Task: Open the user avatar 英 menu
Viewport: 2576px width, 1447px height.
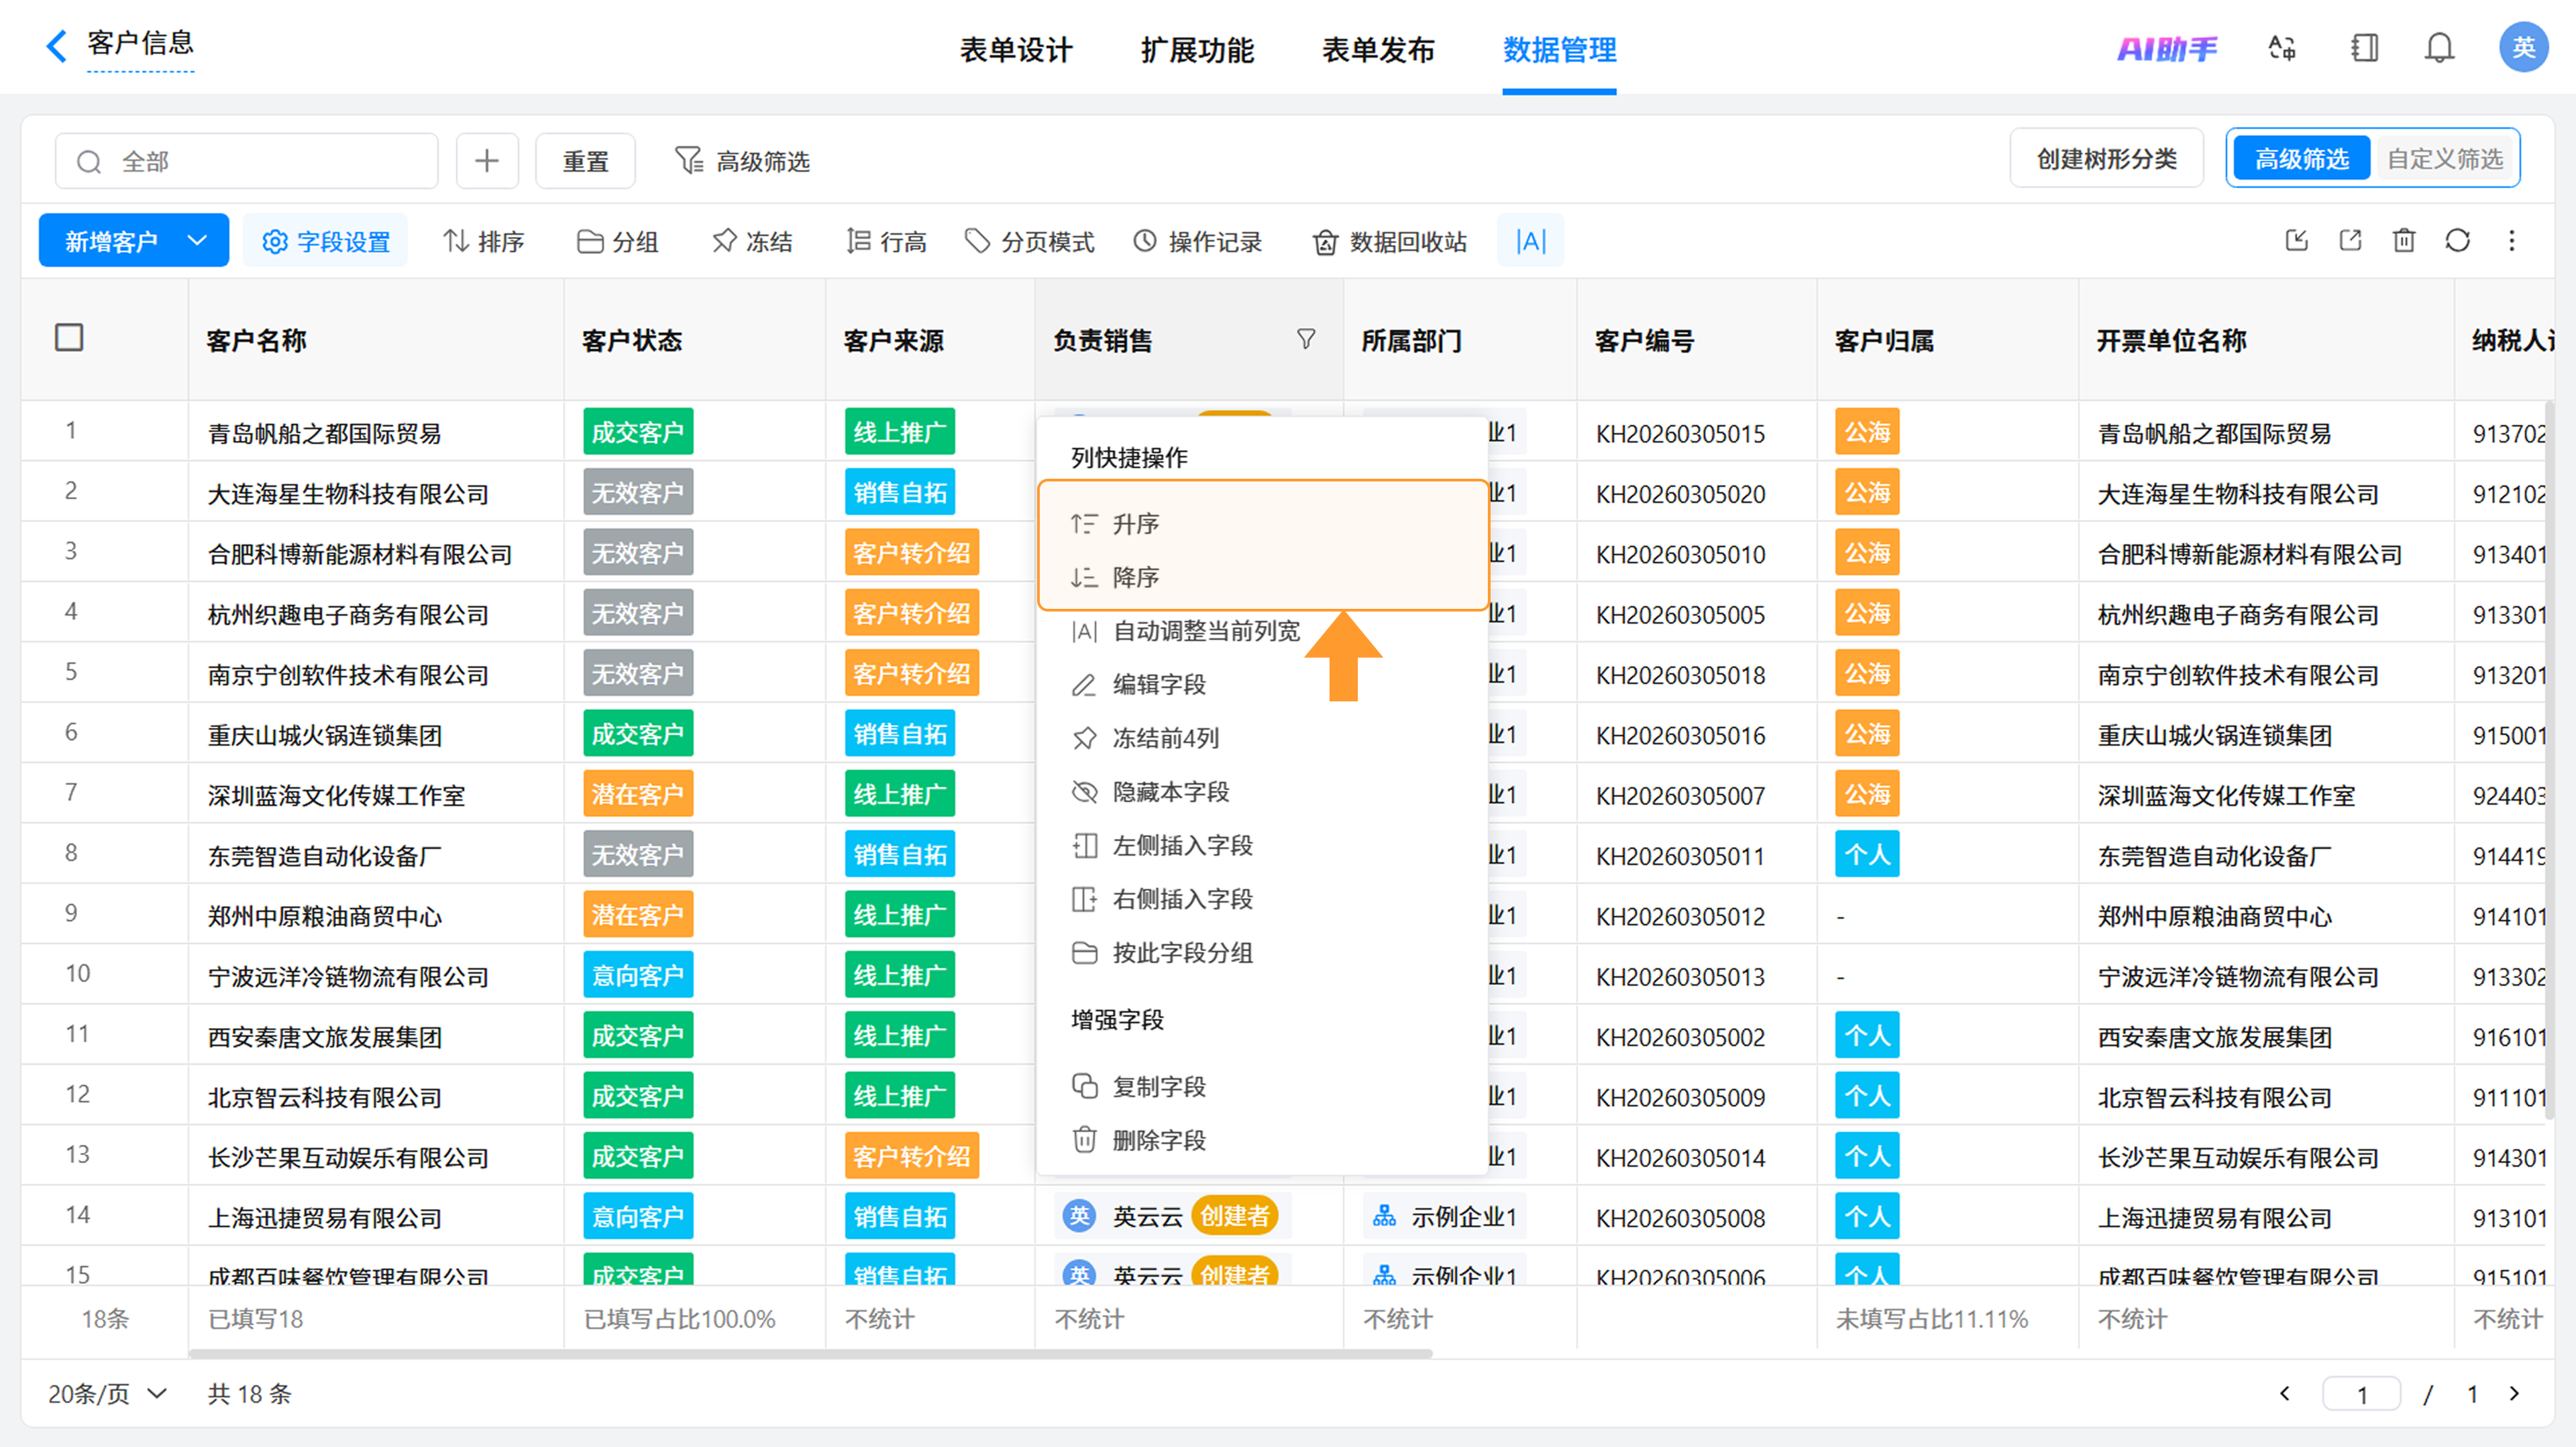Action: [x=2523, y=47]
